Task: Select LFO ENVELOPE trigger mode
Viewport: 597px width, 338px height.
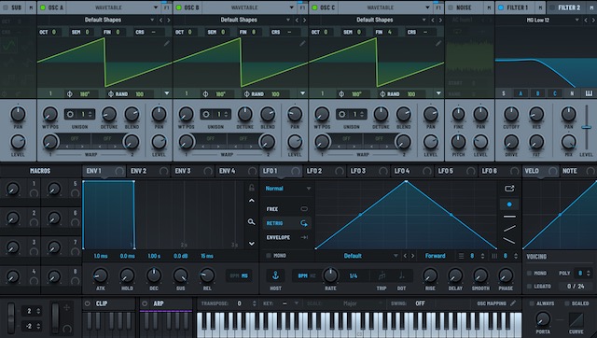Action: coord(287,237)
